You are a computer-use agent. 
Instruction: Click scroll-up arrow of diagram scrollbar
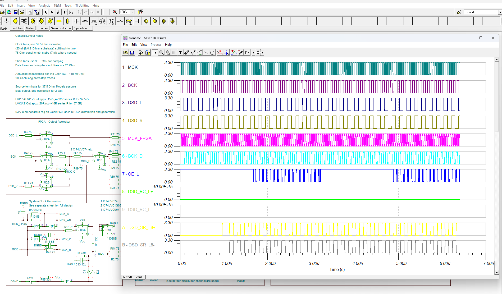(497, 60)
